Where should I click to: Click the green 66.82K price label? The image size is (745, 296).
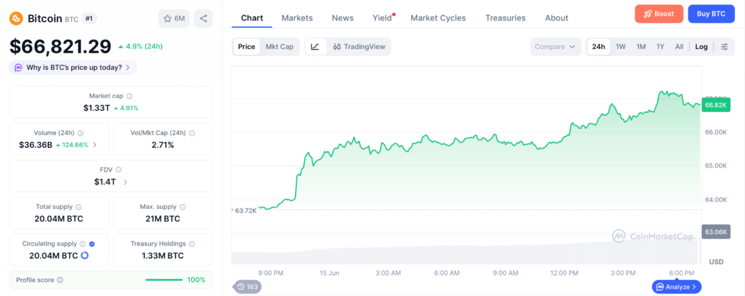715,105
